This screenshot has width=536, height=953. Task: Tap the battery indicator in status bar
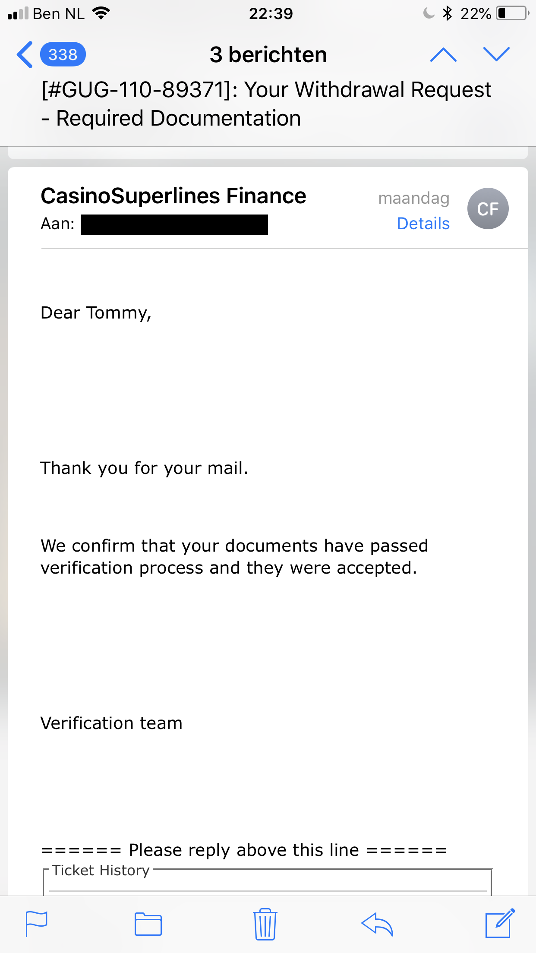(513, 13)
